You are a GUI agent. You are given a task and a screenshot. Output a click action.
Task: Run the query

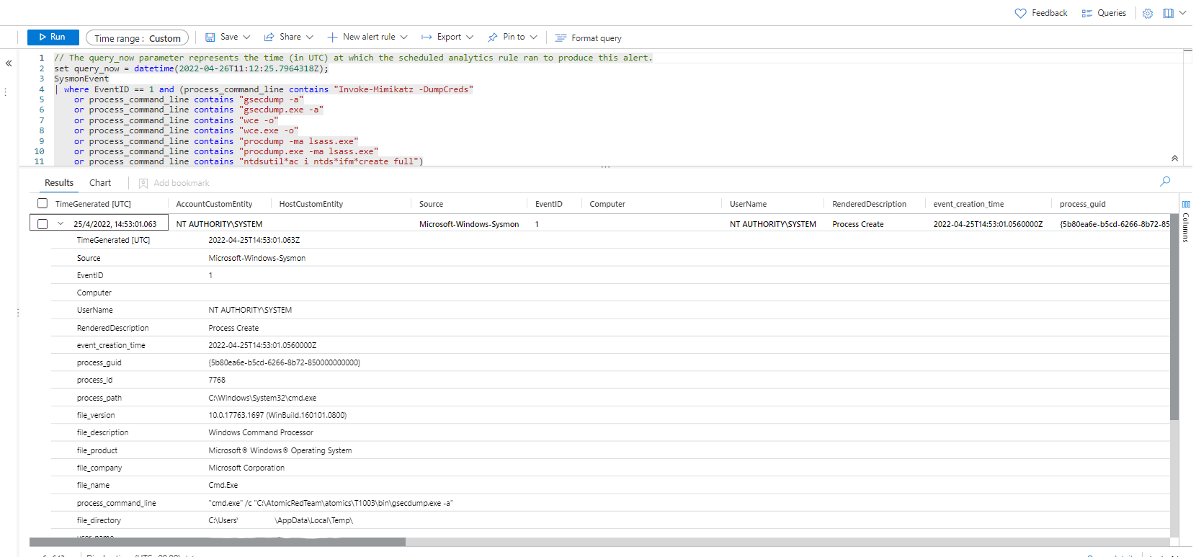pyautogui.click(x=52, y=37)
